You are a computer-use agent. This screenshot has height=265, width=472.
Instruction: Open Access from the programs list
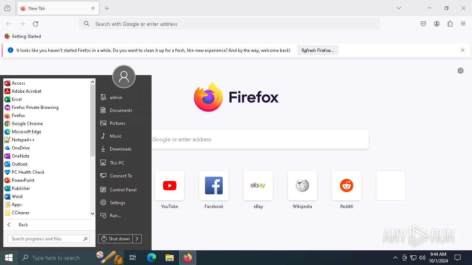tap(47, 83)
